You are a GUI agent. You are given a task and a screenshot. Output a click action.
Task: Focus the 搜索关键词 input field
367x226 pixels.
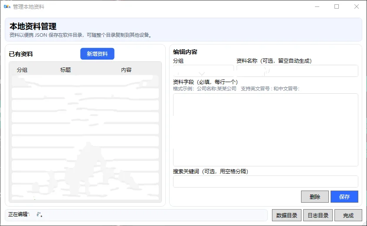[x=265, y=181]
